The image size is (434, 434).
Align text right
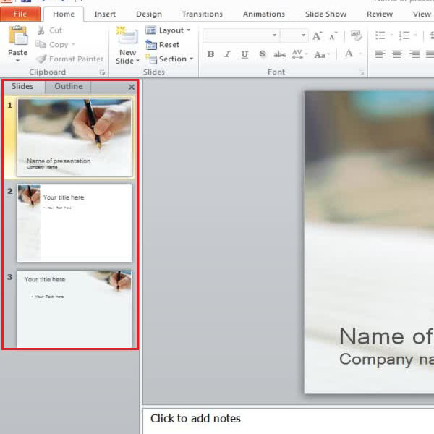pos(414,54)
